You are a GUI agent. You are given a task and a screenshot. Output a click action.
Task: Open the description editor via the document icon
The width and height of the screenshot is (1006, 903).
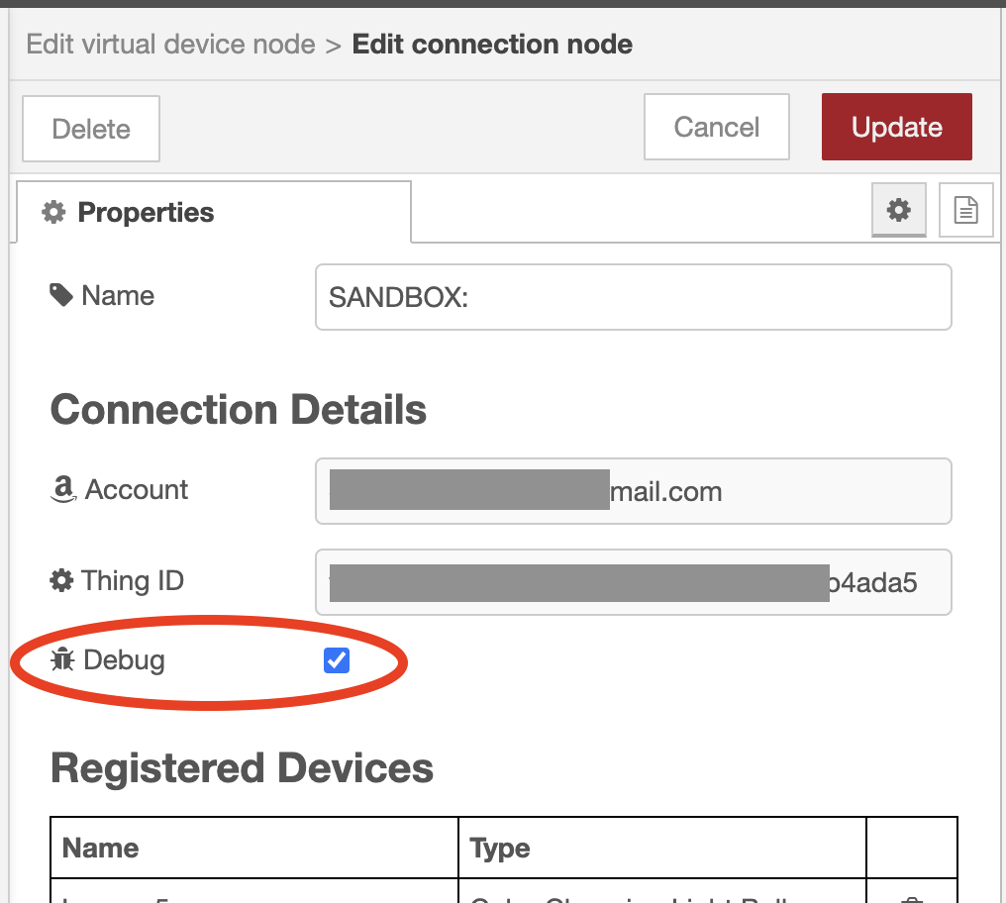[965, 210]
